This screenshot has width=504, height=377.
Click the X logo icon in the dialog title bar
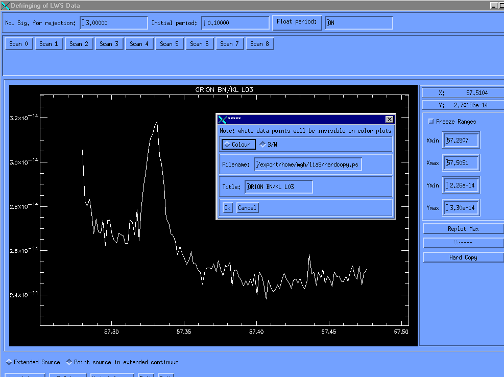coord(222,120)
